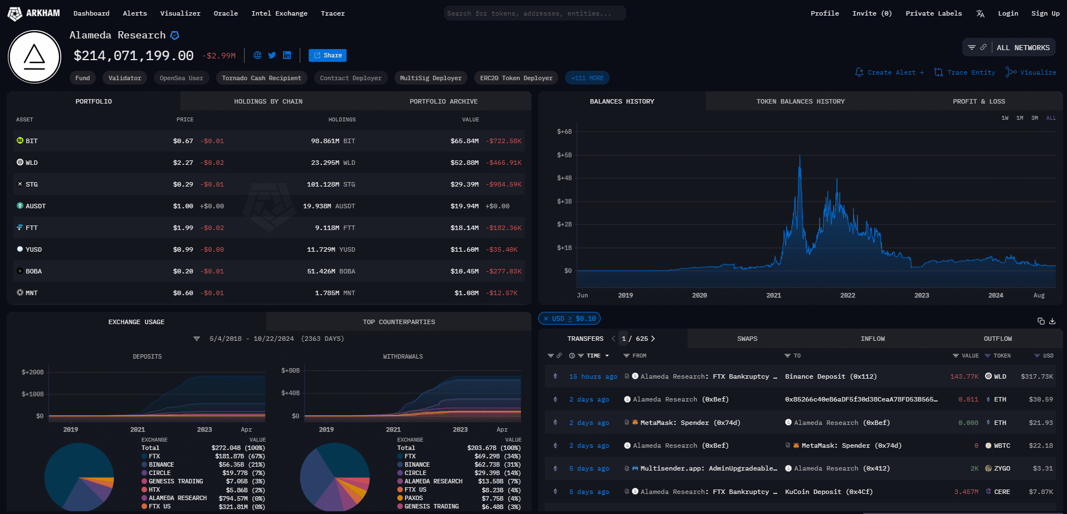Screen dimensions: 1067x514
Task: Remove the USD ≥ $0.10 filter chip
Action: tap(546, 319)
